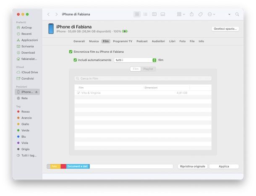This screenshot has width=256, height=196.
Task: Open Tutti i tag... in the sidebar
Action: pyautogui.click(x=26, y=155)
